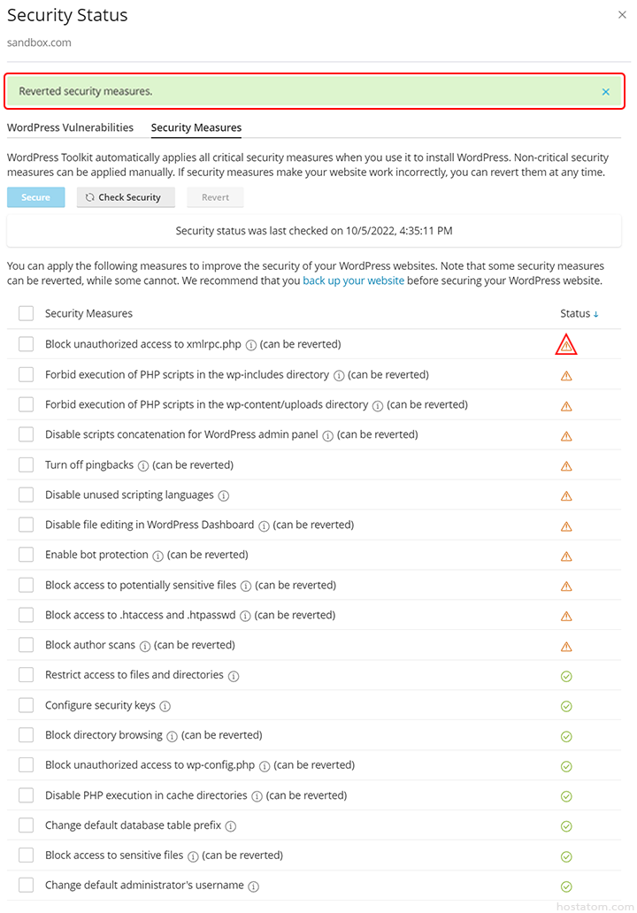
Task: Click the blue Secure button
Action: 35,197
